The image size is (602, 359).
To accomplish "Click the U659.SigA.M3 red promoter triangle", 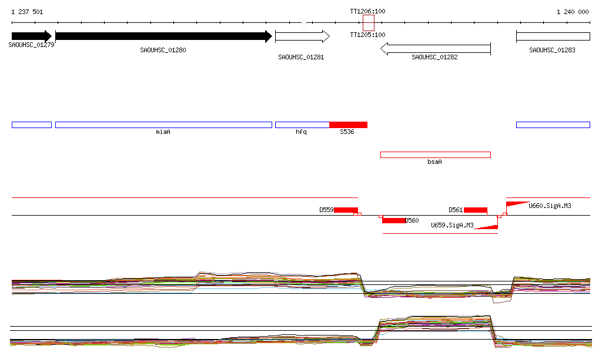I will pyautogui.click(x=487, y=227).
